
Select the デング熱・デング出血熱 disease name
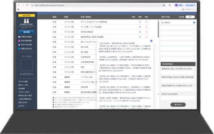tap(91, 27)
